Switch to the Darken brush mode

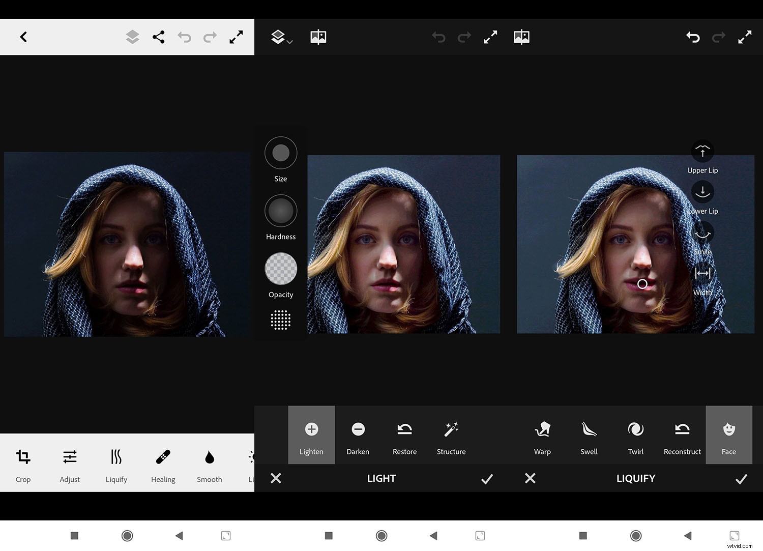click(x=358, y=435)
